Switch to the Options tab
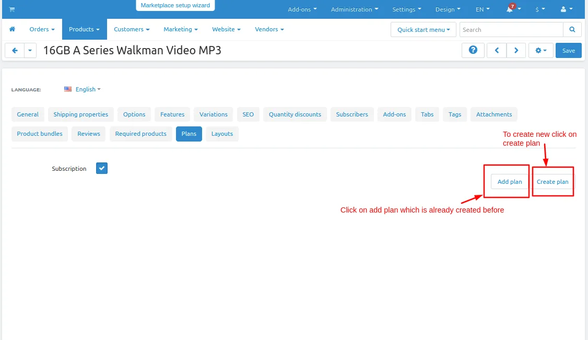This screenshot has width=588, height=340. click(x=134, y=114)
